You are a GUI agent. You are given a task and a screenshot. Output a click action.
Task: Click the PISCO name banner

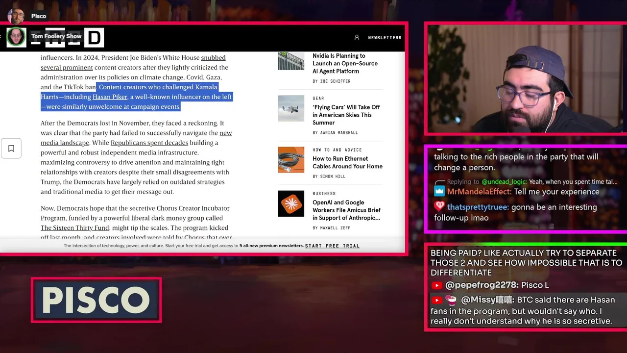tap(96, 300)
